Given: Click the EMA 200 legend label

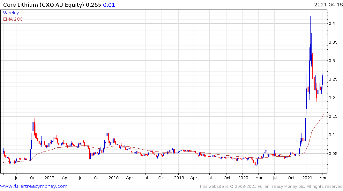Looking at the screenshot, I should click(x=13, y=19).
